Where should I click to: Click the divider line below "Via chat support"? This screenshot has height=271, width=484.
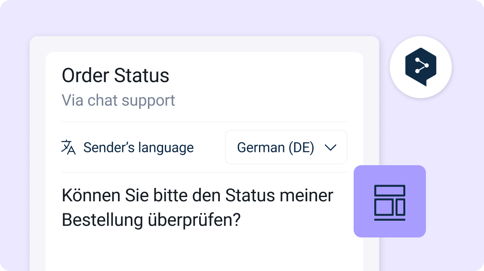click(204, 122)
